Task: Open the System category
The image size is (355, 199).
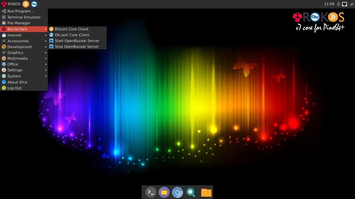Action: tap(24, 76)
